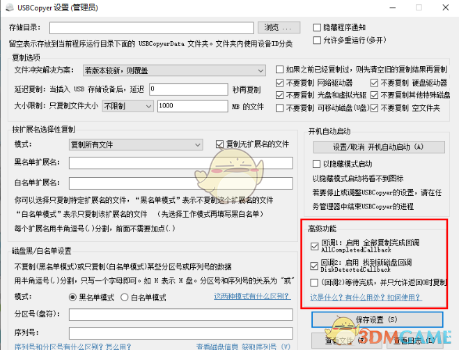Click the 浏览 browse button

[x=279, y=28]
